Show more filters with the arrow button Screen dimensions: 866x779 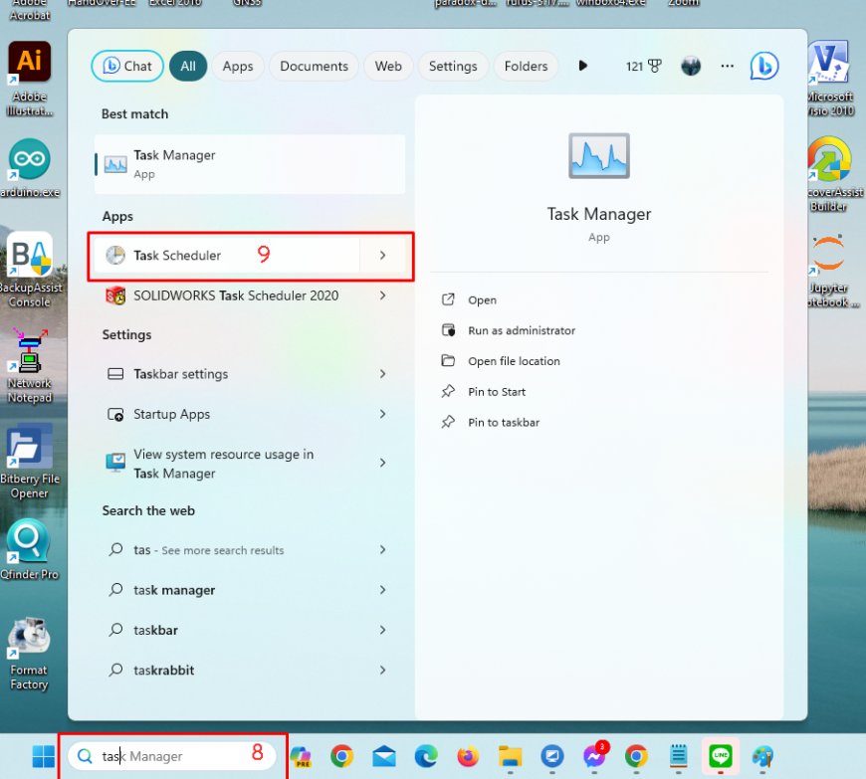582,67
